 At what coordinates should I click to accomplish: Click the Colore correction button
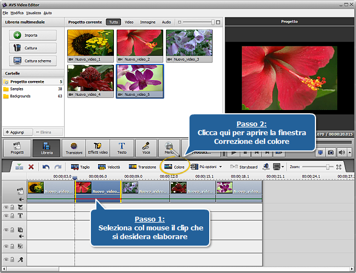pyautogui.click(x=174, y=166)
